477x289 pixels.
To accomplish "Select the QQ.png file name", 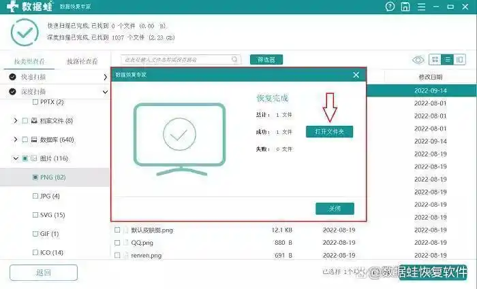I will coord(142,243).
